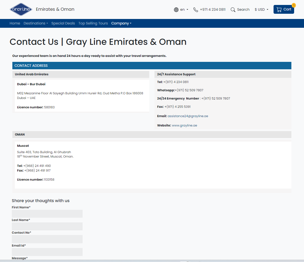Click the Fax +(971) 4 255 5391 line
This screenshot has width=304, height=262.
174,107
